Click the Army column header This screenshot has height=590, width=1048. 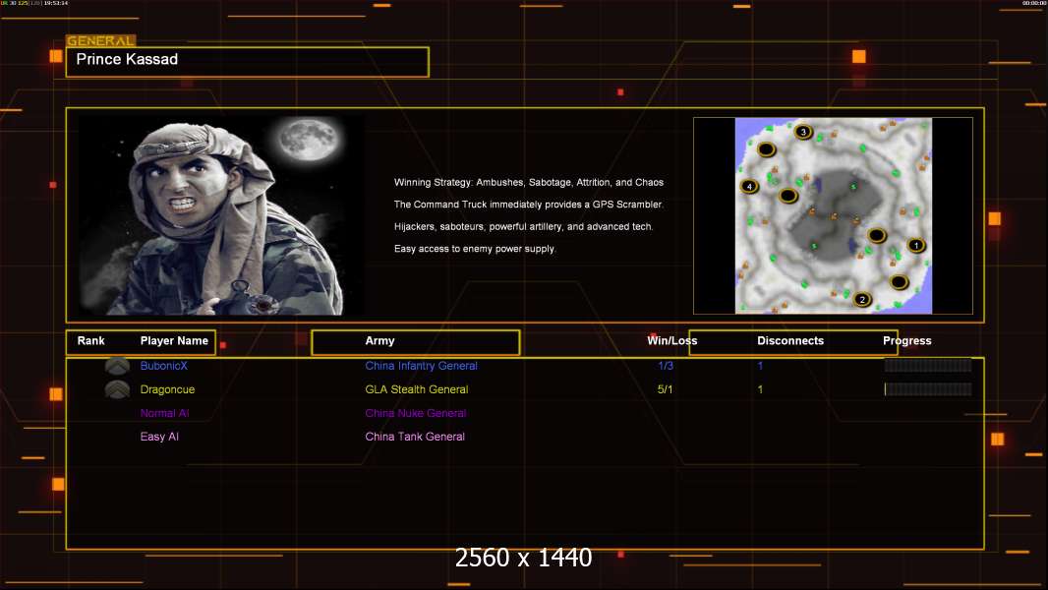(x=379, y=341)
